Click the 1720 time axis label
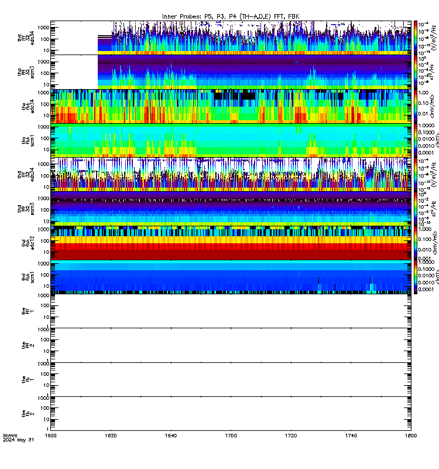The image size is (439, 469). (x=291, y=436)
